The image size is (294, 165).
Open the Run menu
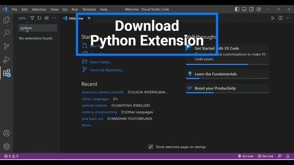click(74, 9)
